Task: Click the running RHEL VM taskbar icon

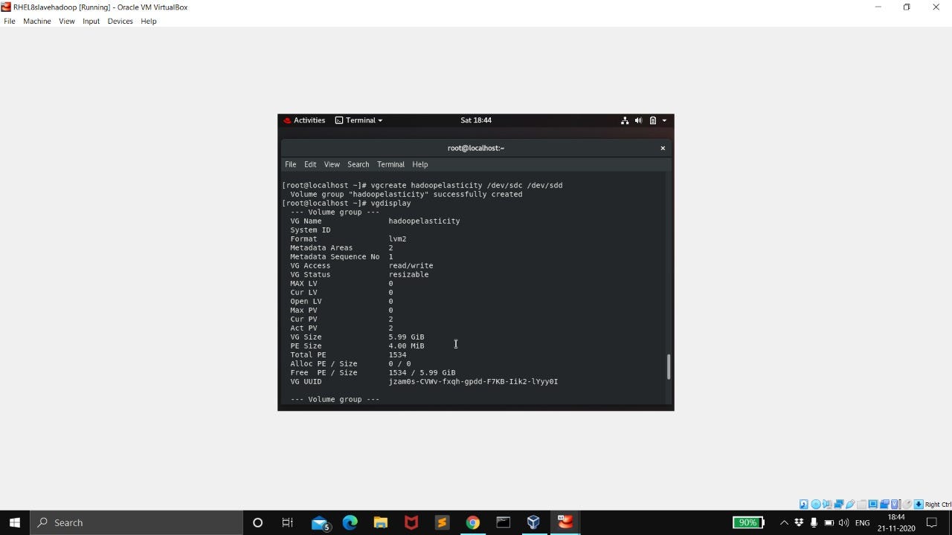Action: coord(565,522)
